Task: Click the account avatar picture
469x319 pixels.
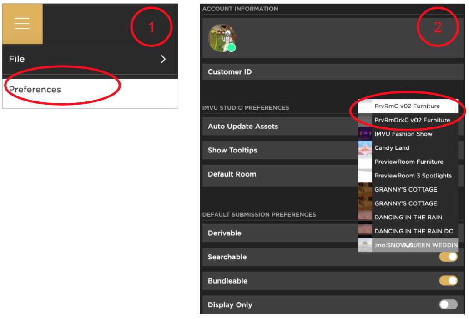Action: [x=222, y=38]
